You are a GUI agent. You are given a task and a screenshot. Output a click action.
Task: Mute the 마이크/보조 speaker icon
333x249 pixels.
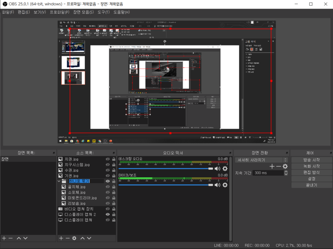click(x=217, y=185)
